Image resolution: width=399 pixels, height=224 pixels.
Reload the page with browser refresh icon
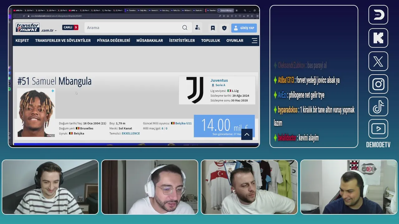(x=24, y=16)
